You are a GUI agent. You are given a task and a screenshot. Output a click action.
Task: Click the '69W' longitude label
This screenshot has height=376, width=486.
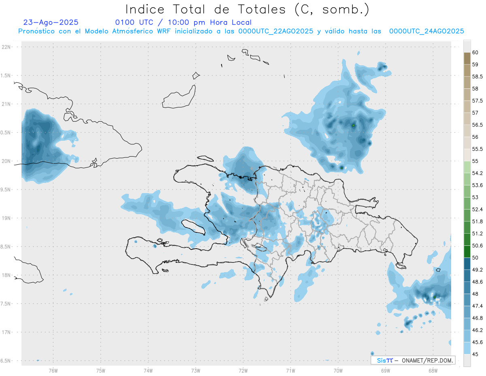coord(386,370)
